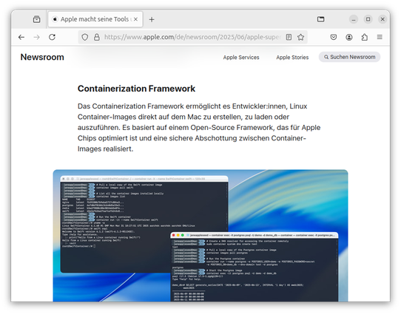Click the paragraph text about Linux Container-Images
This screenshot has width=401, height=314.
(199, 127)
